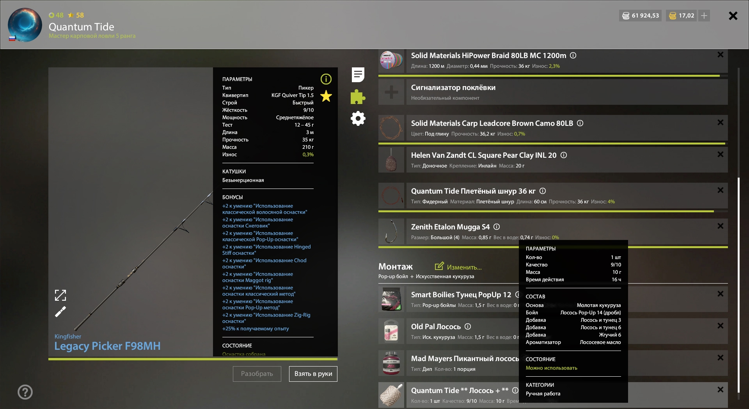Open the braided leader thumbnail
The image size is (749, 409).
[x=391, y=196]
